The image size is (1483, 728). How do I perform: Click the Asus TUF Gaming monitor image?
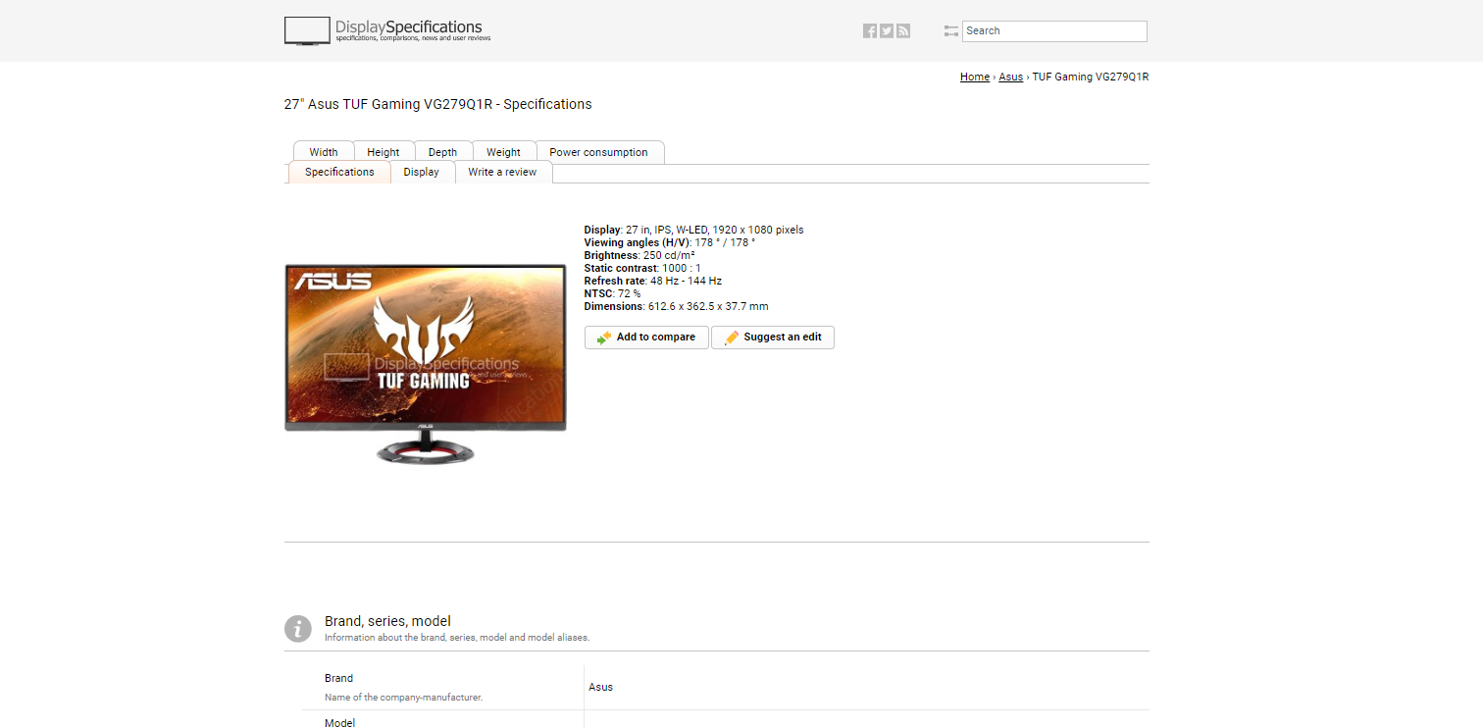pyautogui.click(x=426, y=363)
